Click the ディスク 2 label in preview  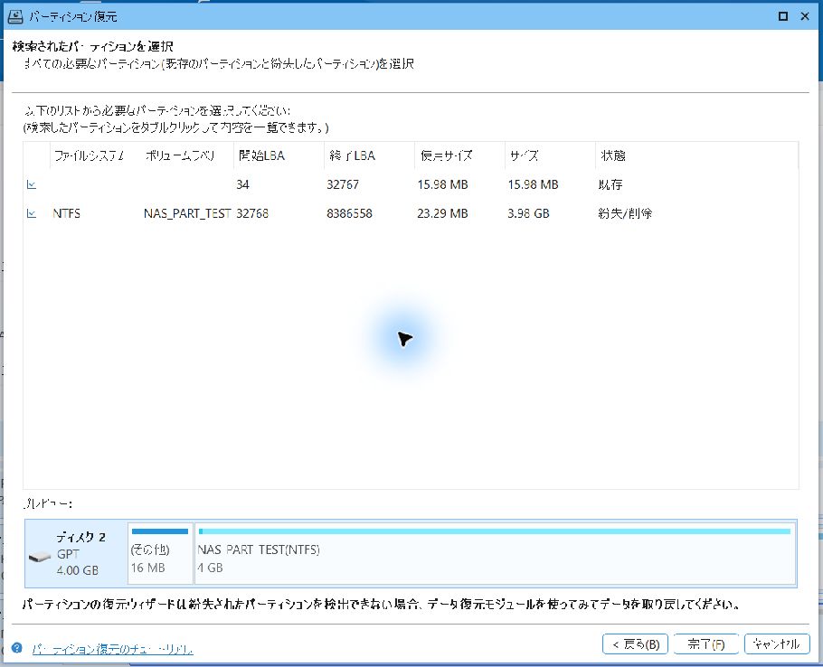point(80,537)
